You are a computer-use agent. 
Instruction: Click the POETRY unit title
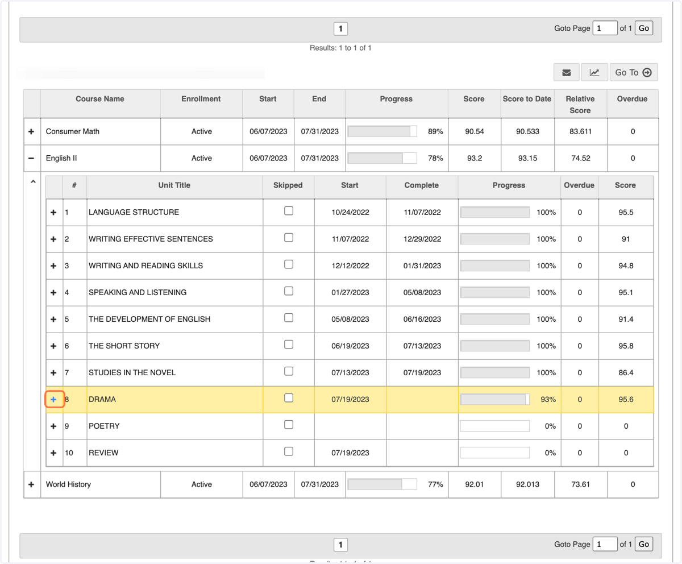tap(104, 426)
